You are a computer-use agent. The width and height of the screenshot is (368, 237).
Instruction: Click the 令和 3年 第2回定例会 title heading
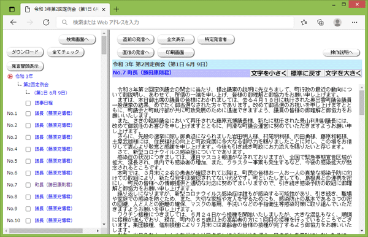(160, 64)
